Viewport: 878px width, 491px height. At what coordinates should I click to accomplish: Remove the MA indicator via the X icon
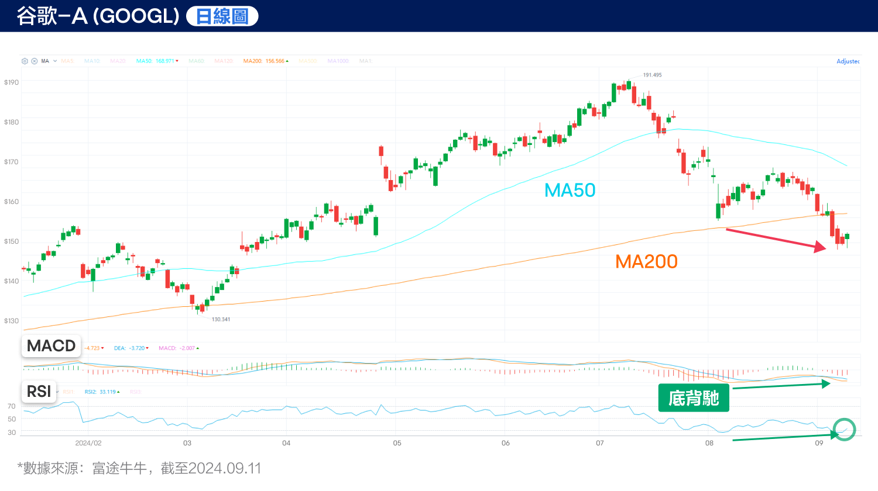pos(34,60)
